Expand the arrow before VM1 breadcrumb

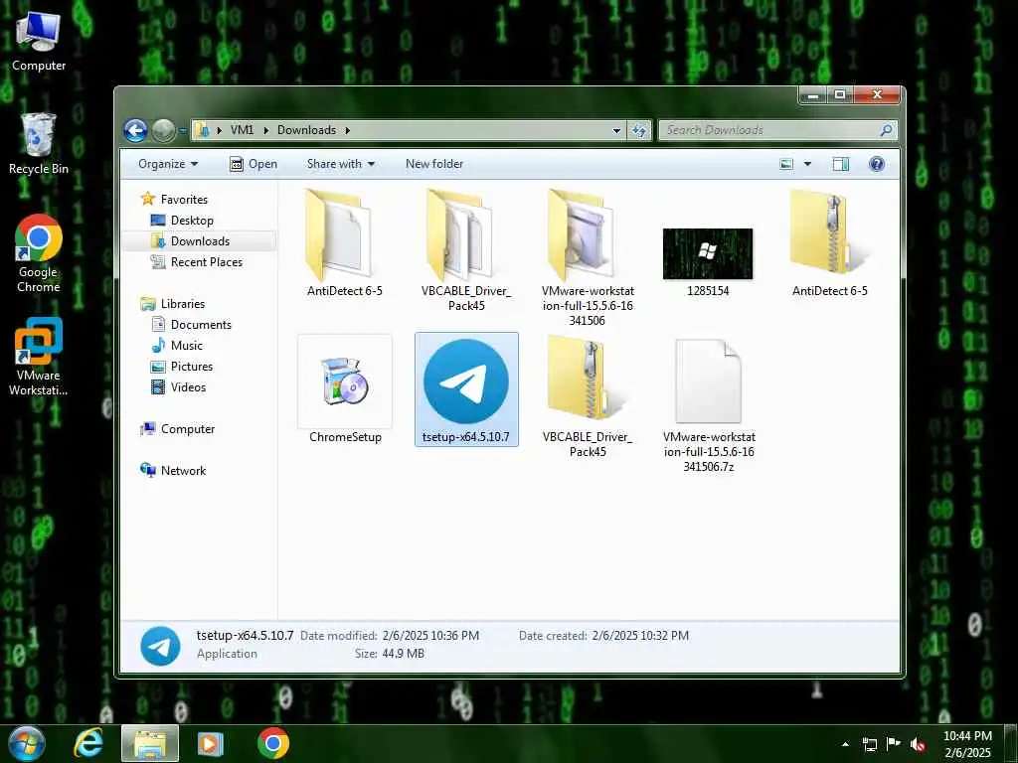pos(220,130)
